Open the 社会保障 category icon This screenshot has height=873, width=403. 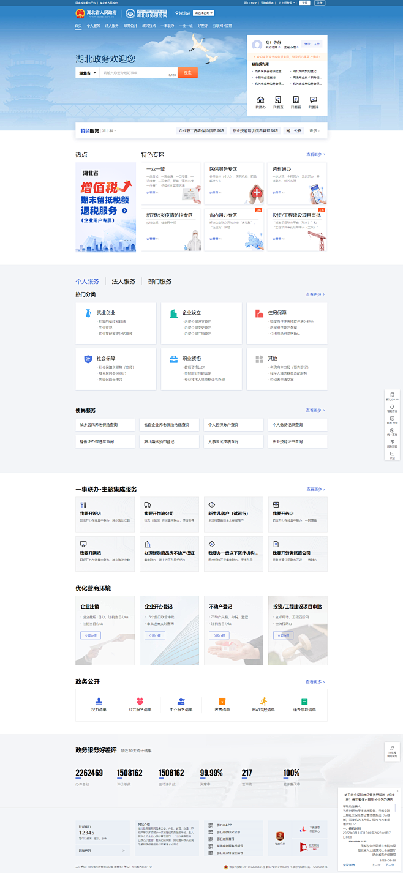point(88,358)
